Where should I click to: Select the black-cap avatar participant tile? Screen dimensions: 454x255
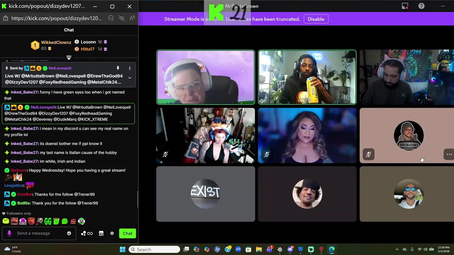click(x=307, y=194)
